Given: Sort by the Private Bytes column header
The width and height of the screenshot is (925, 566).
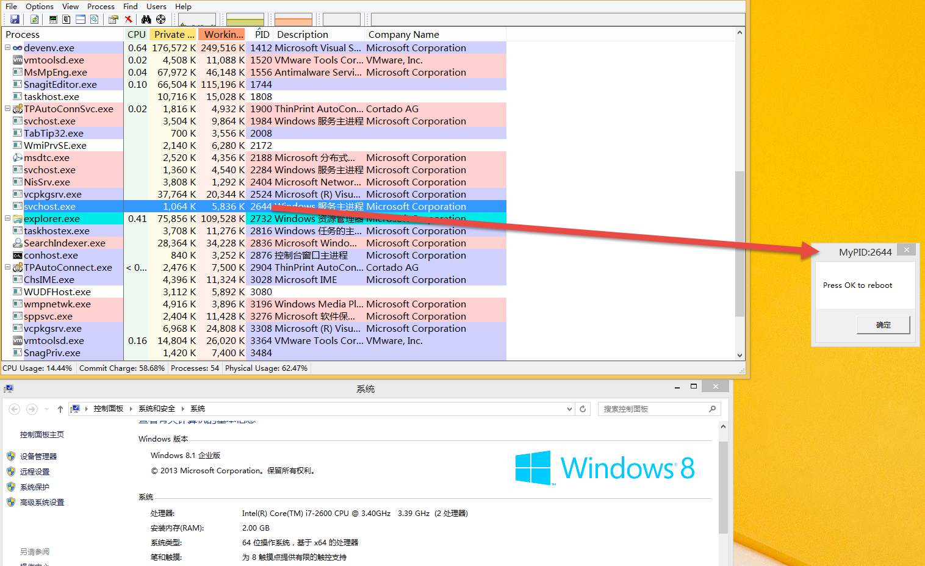Looking at the screenshot, I should click(x=173, y=35).
